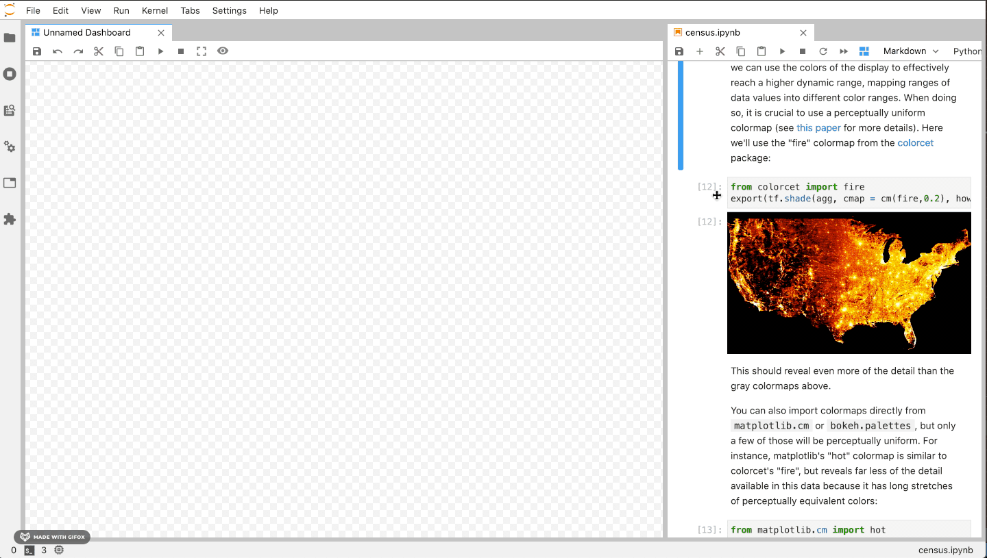This screenshot has width=987, height=558.
Task: Open the cell type dropdown showing Markdown
Action: (x=910, y=51)
